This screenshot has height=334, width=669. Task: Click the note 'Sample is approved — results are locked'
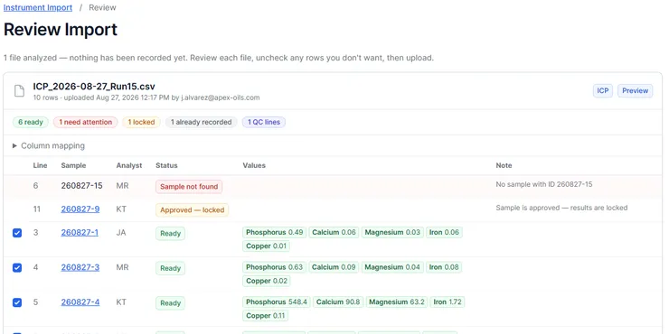click(x=561, y=208)
